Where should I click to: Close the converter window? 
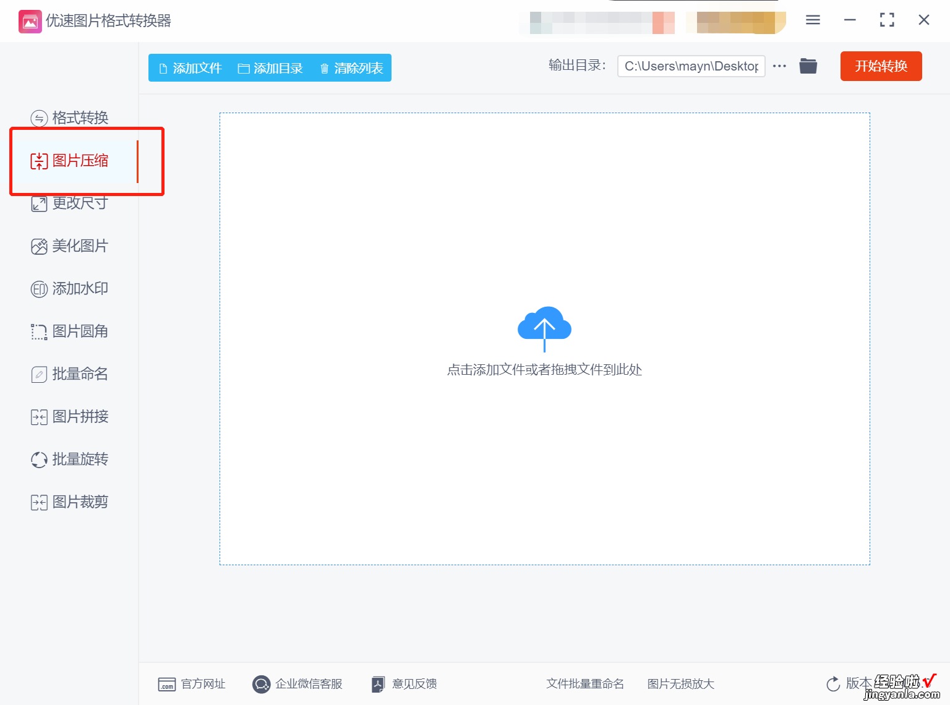click(924, 20)
